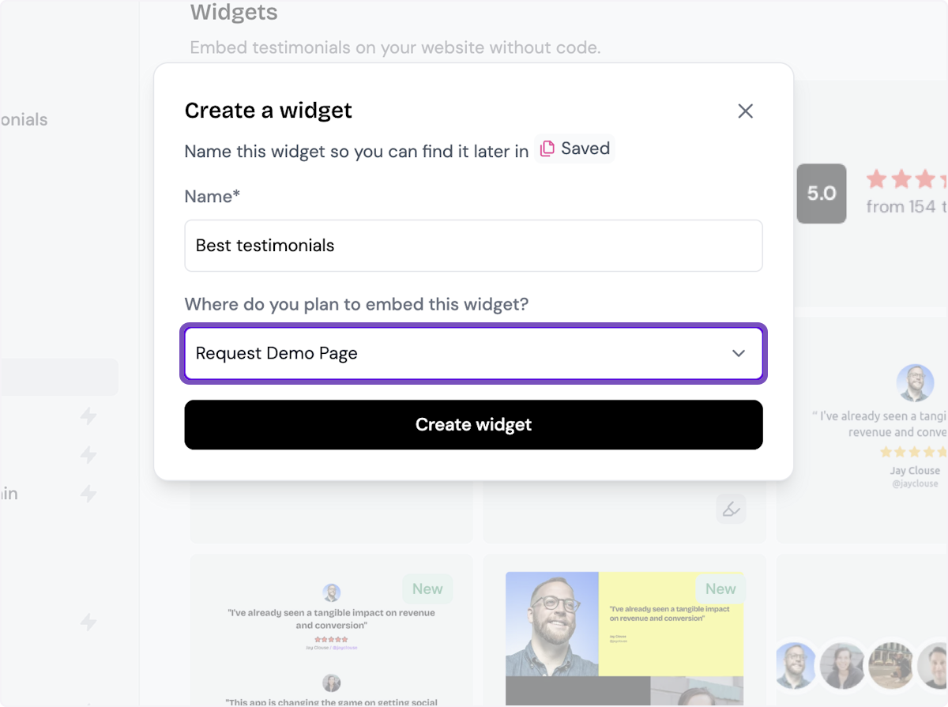Screen dimensions: 948x707
Task: Click the edit brush icon on the widget card
Action: coord(731,509)
